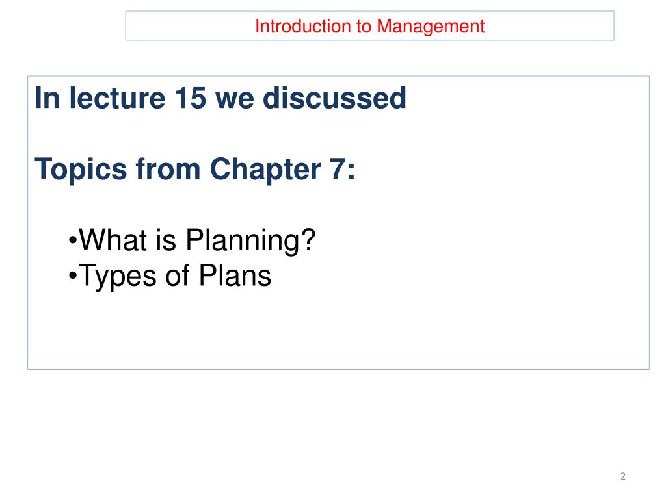This screenshot has width=666, height=499.
Task: Click the word 'Plans' in the second bullet
Action: pos(235,275)
